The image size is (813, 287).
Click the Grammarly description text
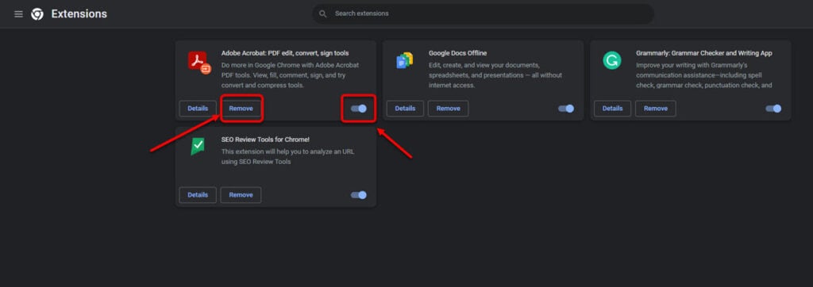705,75
